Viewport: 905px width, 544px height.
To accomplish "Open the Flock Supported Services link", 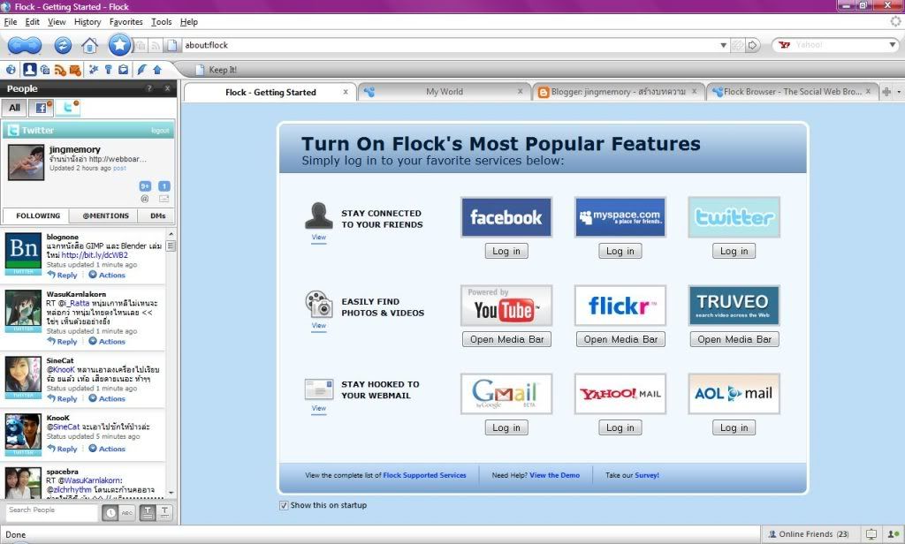I will tap(424, 475).
